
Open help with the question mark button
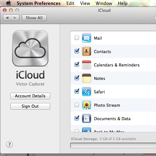(x=9, y=144)
